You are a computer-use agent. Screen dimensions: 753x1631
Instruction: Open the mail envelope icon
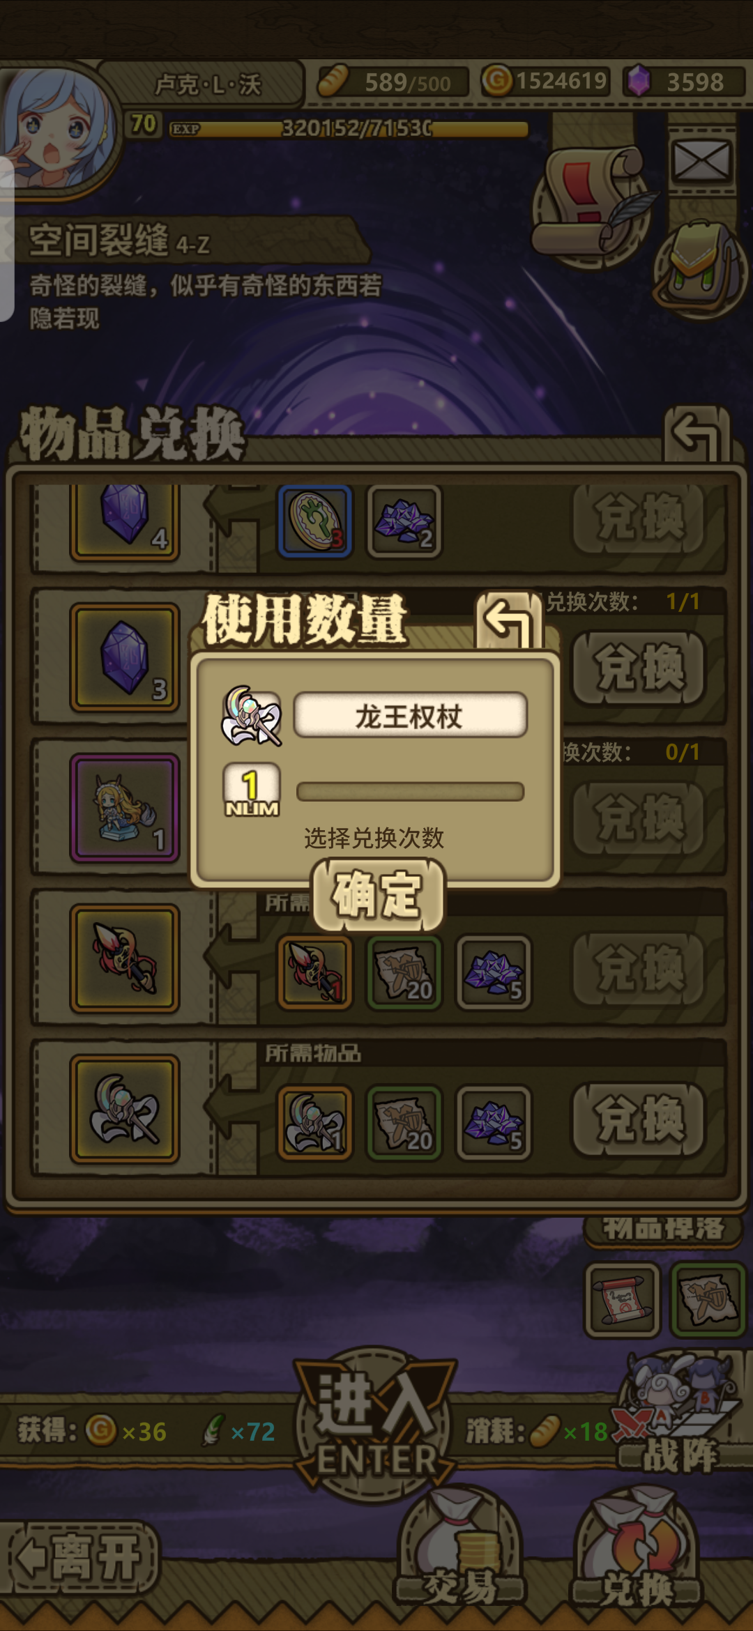701,161
